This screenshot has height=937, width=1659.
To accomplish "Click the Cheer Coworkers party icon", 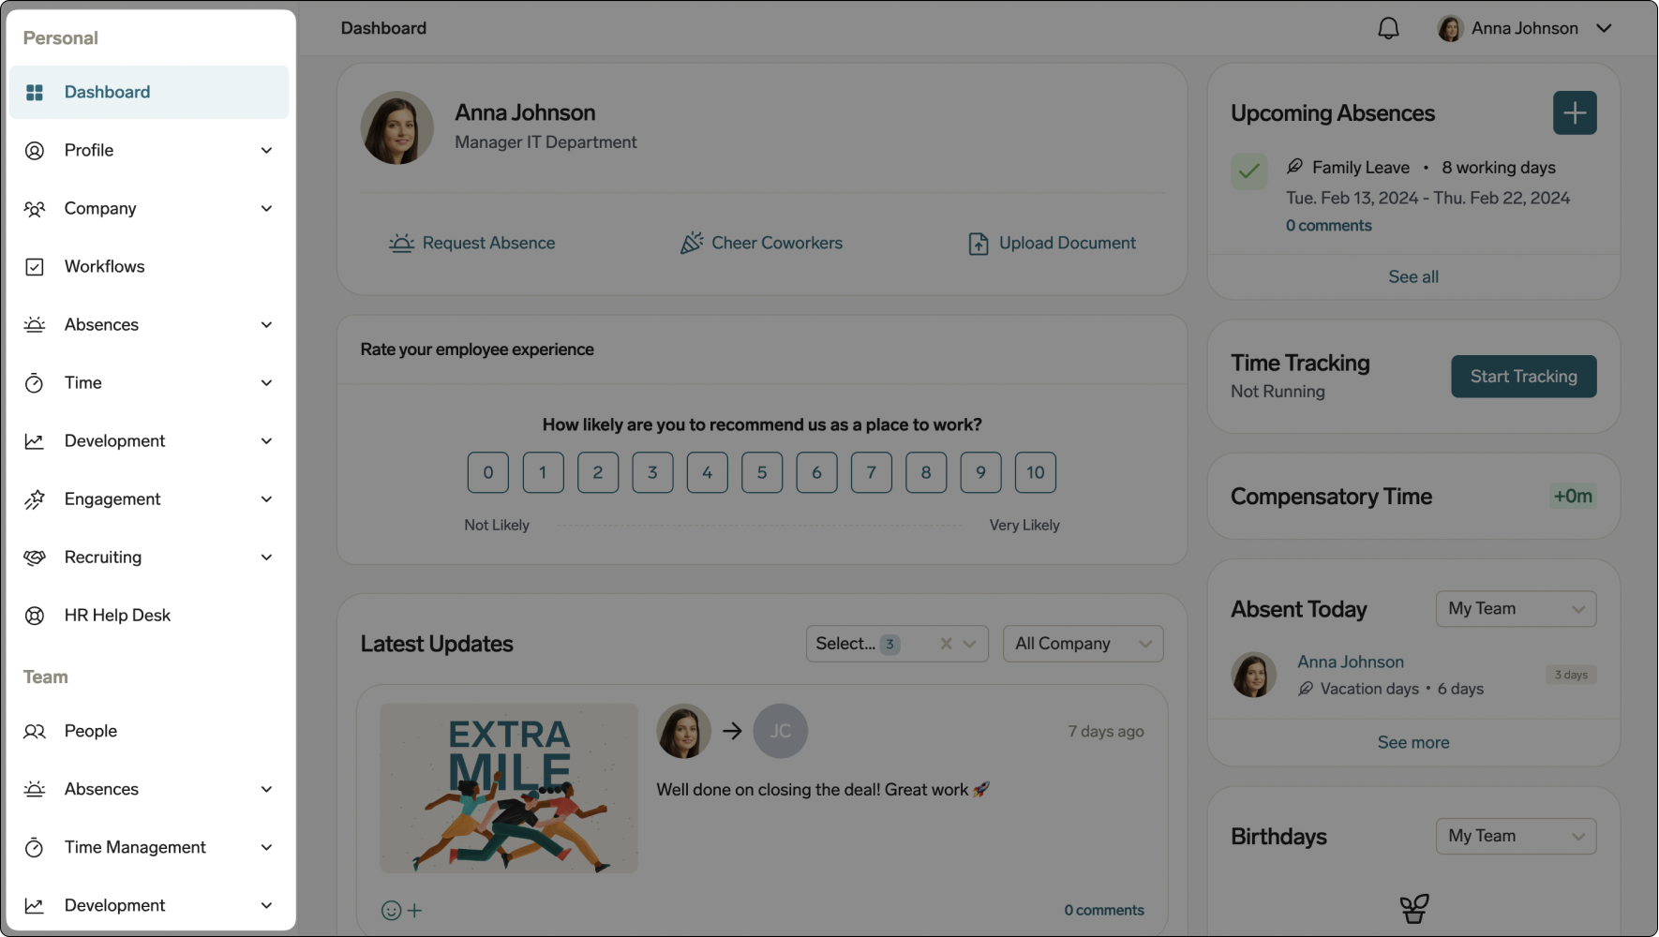I will click(692, 244).
